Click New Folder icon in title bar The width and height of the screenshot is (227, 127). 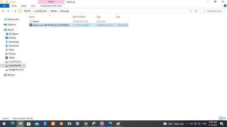coord(10,2)
